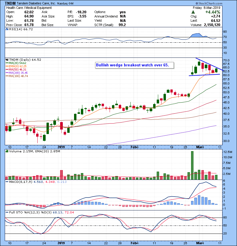The image size is (237, 246).
Task: Click the SCTR (Small) value 99.2
Action: [122, 25]
